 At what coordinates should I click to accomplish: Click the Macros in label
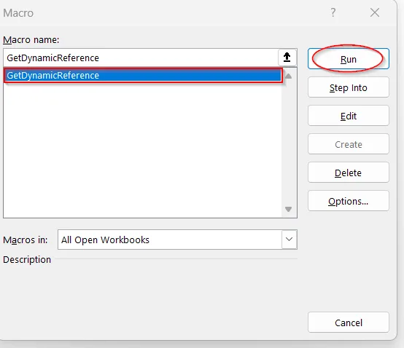coord(26,240)
